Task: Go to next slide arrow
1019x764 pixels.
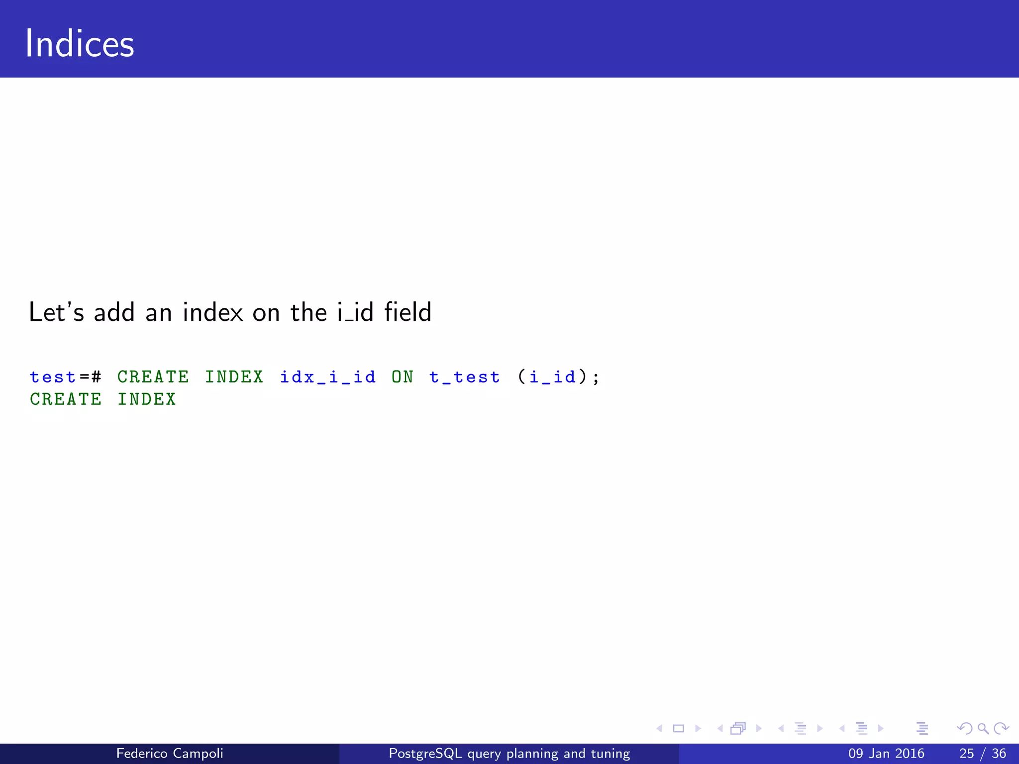Action: pos(698,729)
